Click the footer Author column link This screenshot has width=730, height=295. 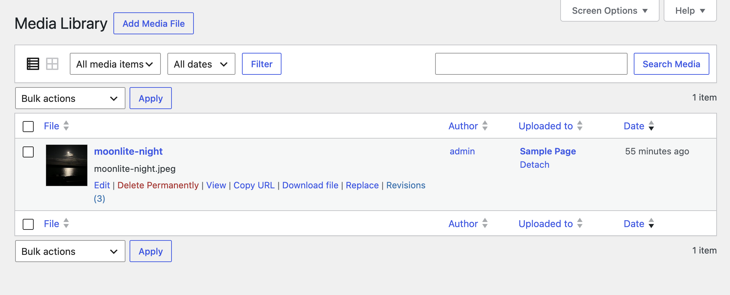[463, 224]
